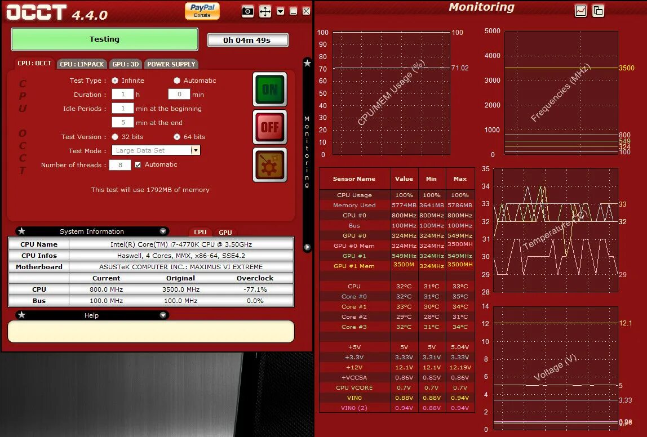Select the +VCCSA sensor row
The image size is (647, 437).
pos(397,377)
